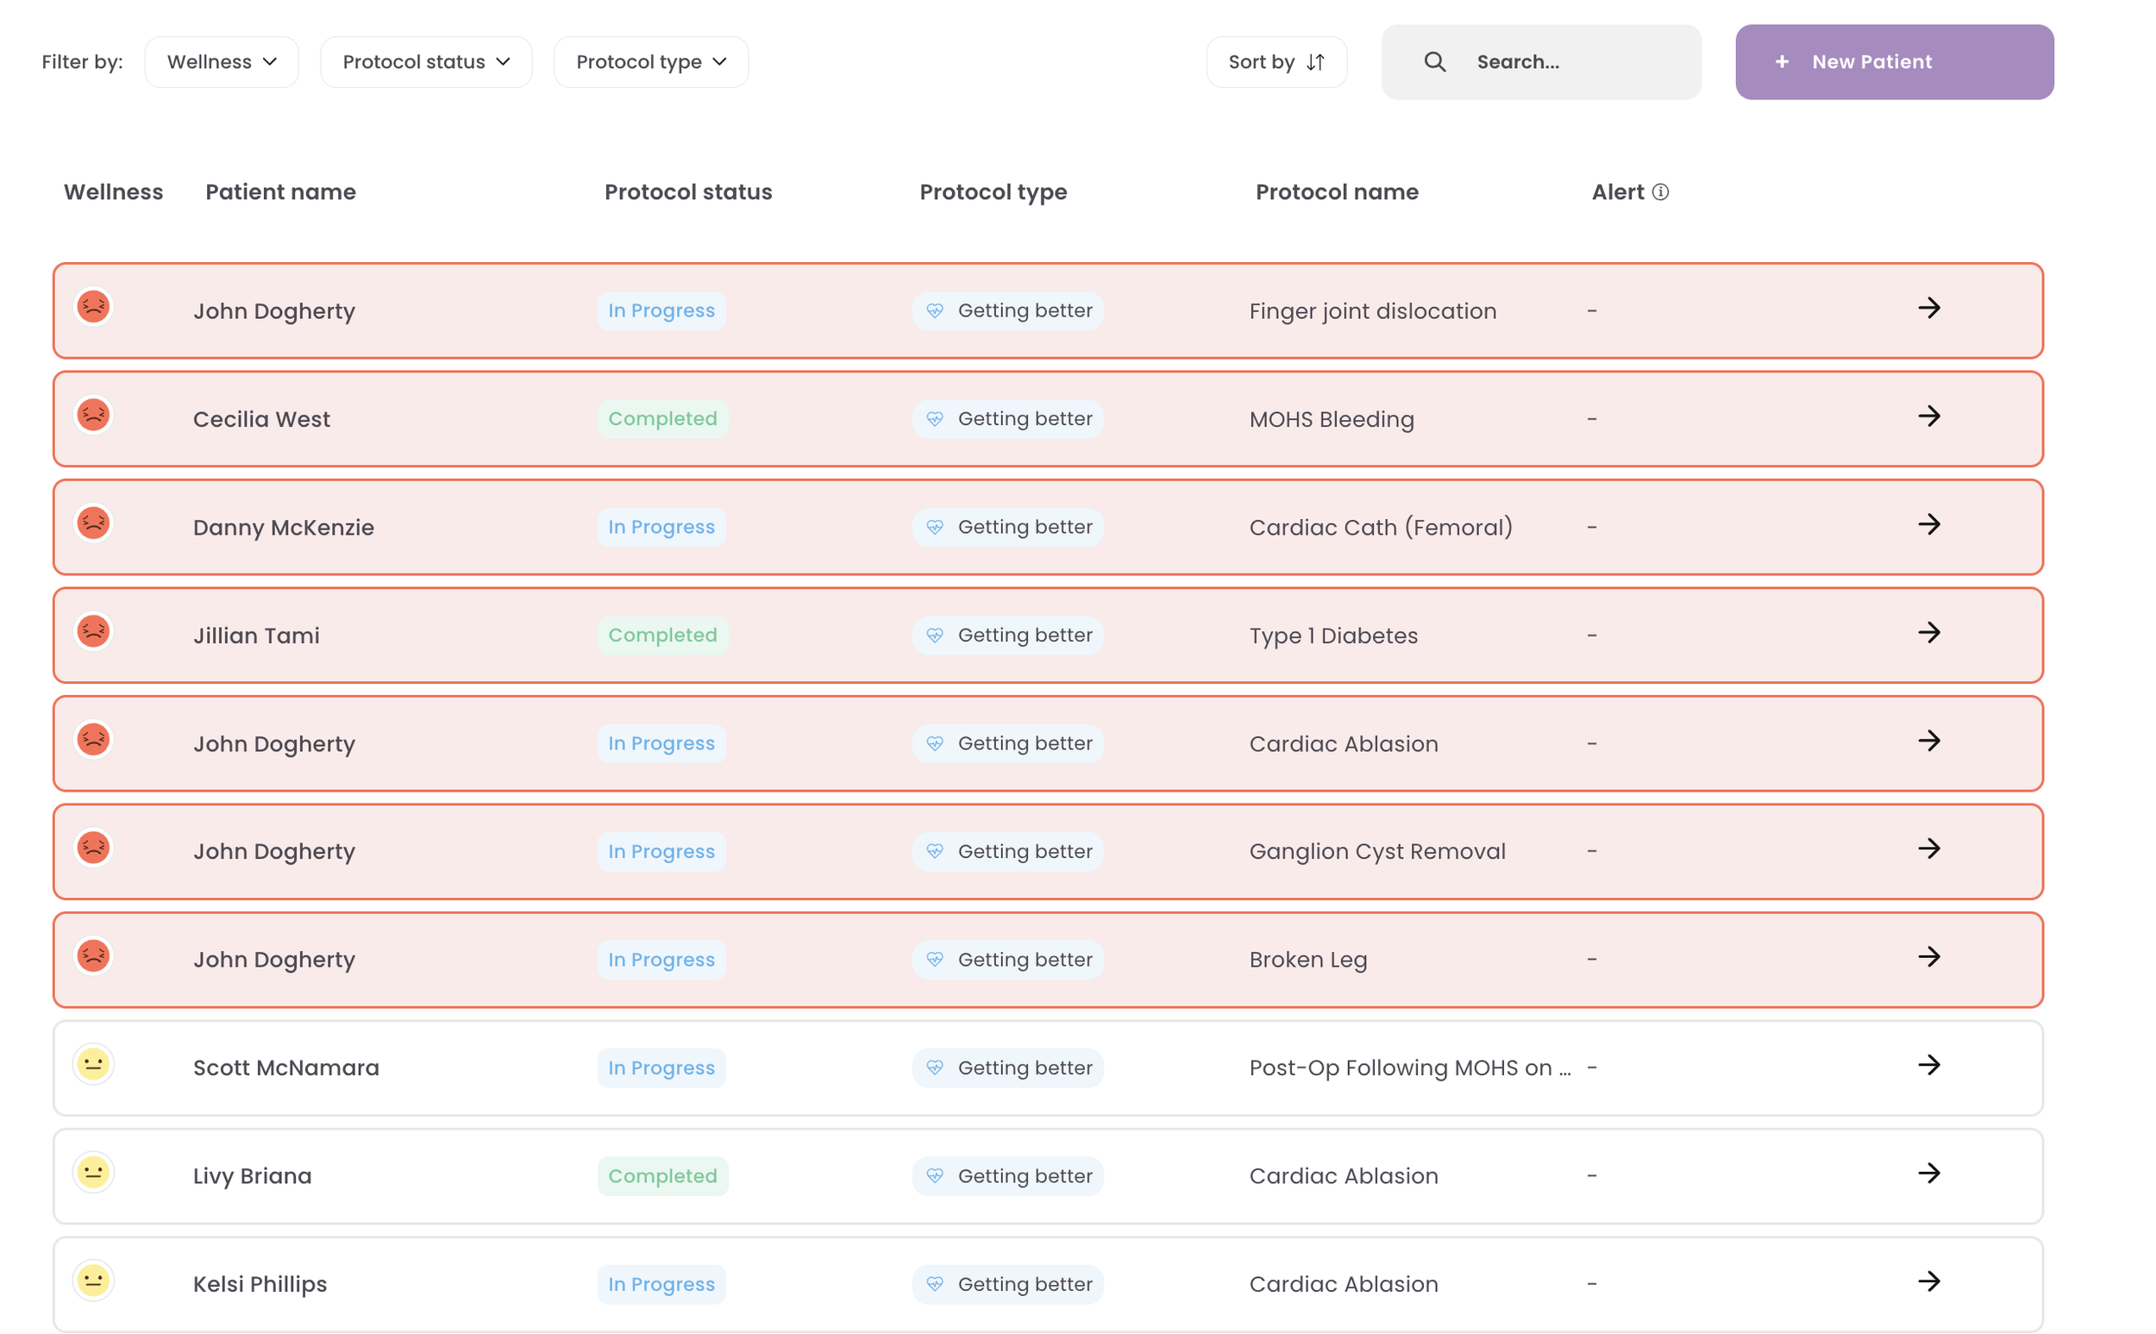The image size is (2156, 1334).
Task: Open the arrow for the Finger joint dislocation row
Action: click(1928, 308)
